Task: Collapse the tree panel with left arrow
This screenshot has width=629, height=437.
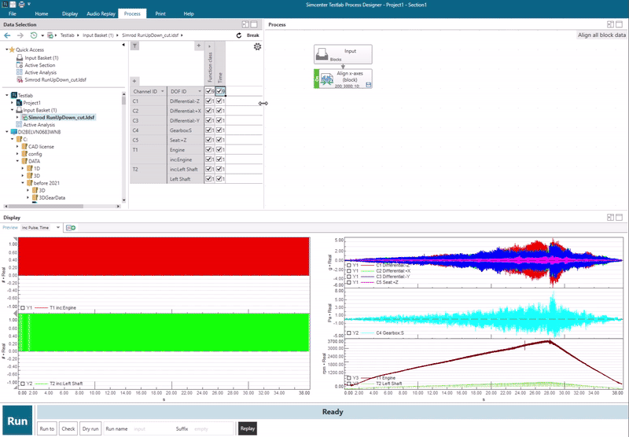Action: (123, 45)
